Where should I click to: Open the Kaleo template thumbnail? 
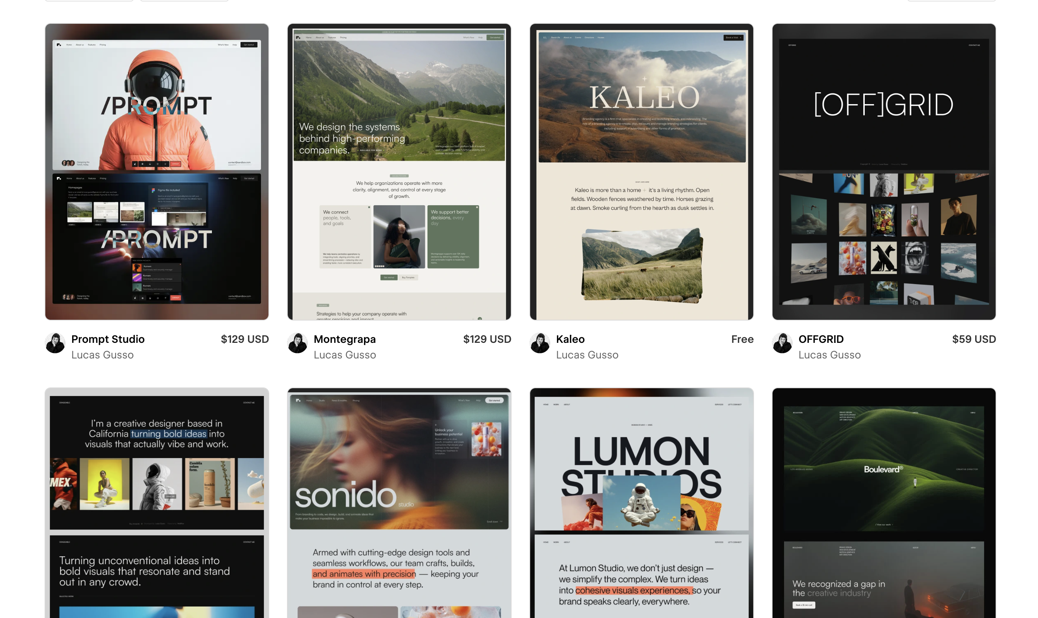pyautogui.click(x=641, y=171)
